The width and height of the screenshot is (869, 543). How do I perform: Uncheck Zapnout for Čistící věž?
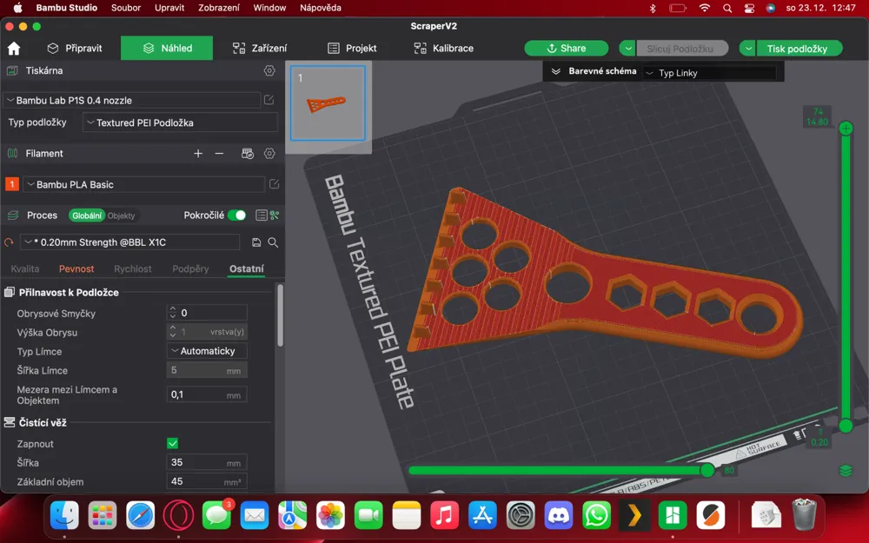(x=172, y=443)
